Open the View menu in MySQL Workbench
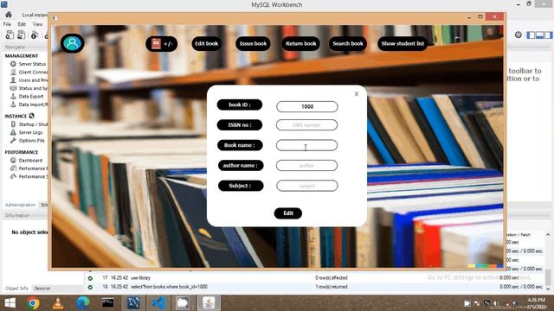 pos(37,24)
